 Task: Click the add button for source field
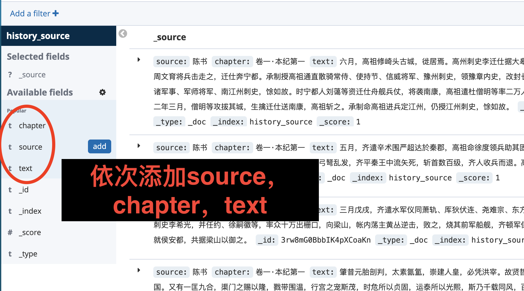100,146
